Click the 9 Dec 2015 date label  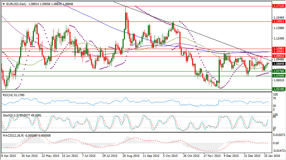231,156
